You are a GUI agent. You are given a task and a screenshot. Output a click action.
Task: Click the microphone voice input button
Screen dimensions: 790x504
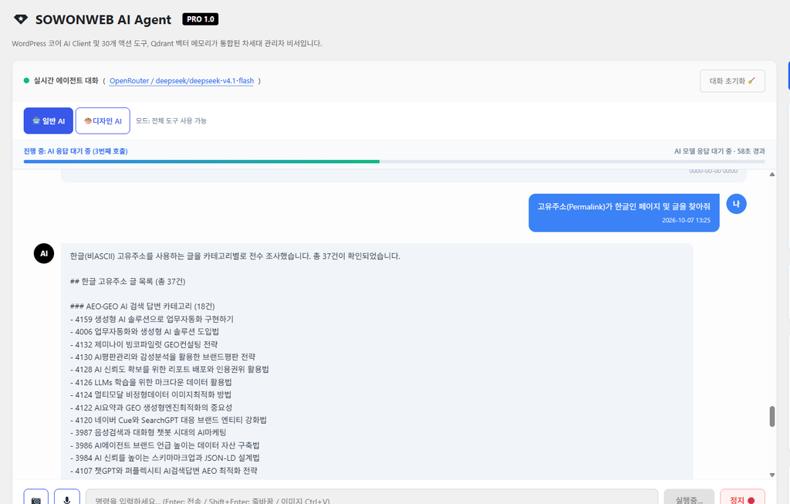[x=67, y=498]
